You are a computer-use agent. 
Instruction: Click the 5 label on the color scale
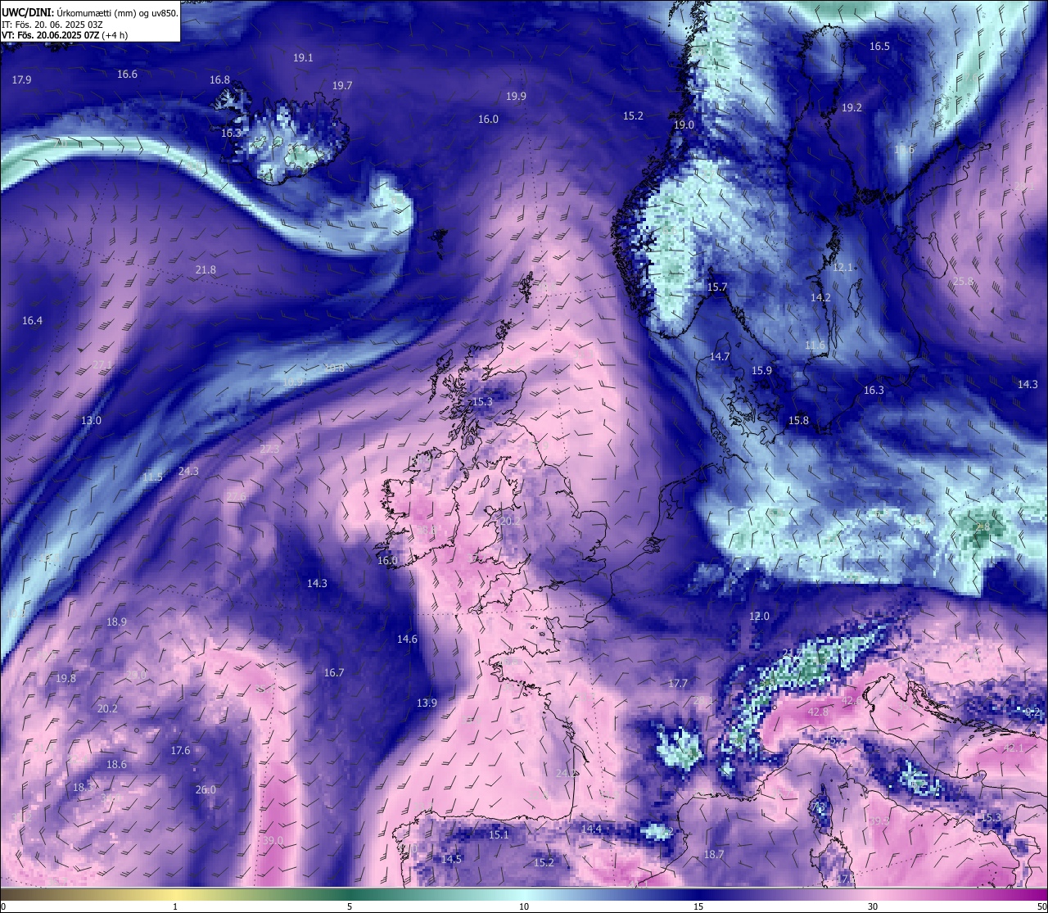pyautogui.click(x=350, y=906)
